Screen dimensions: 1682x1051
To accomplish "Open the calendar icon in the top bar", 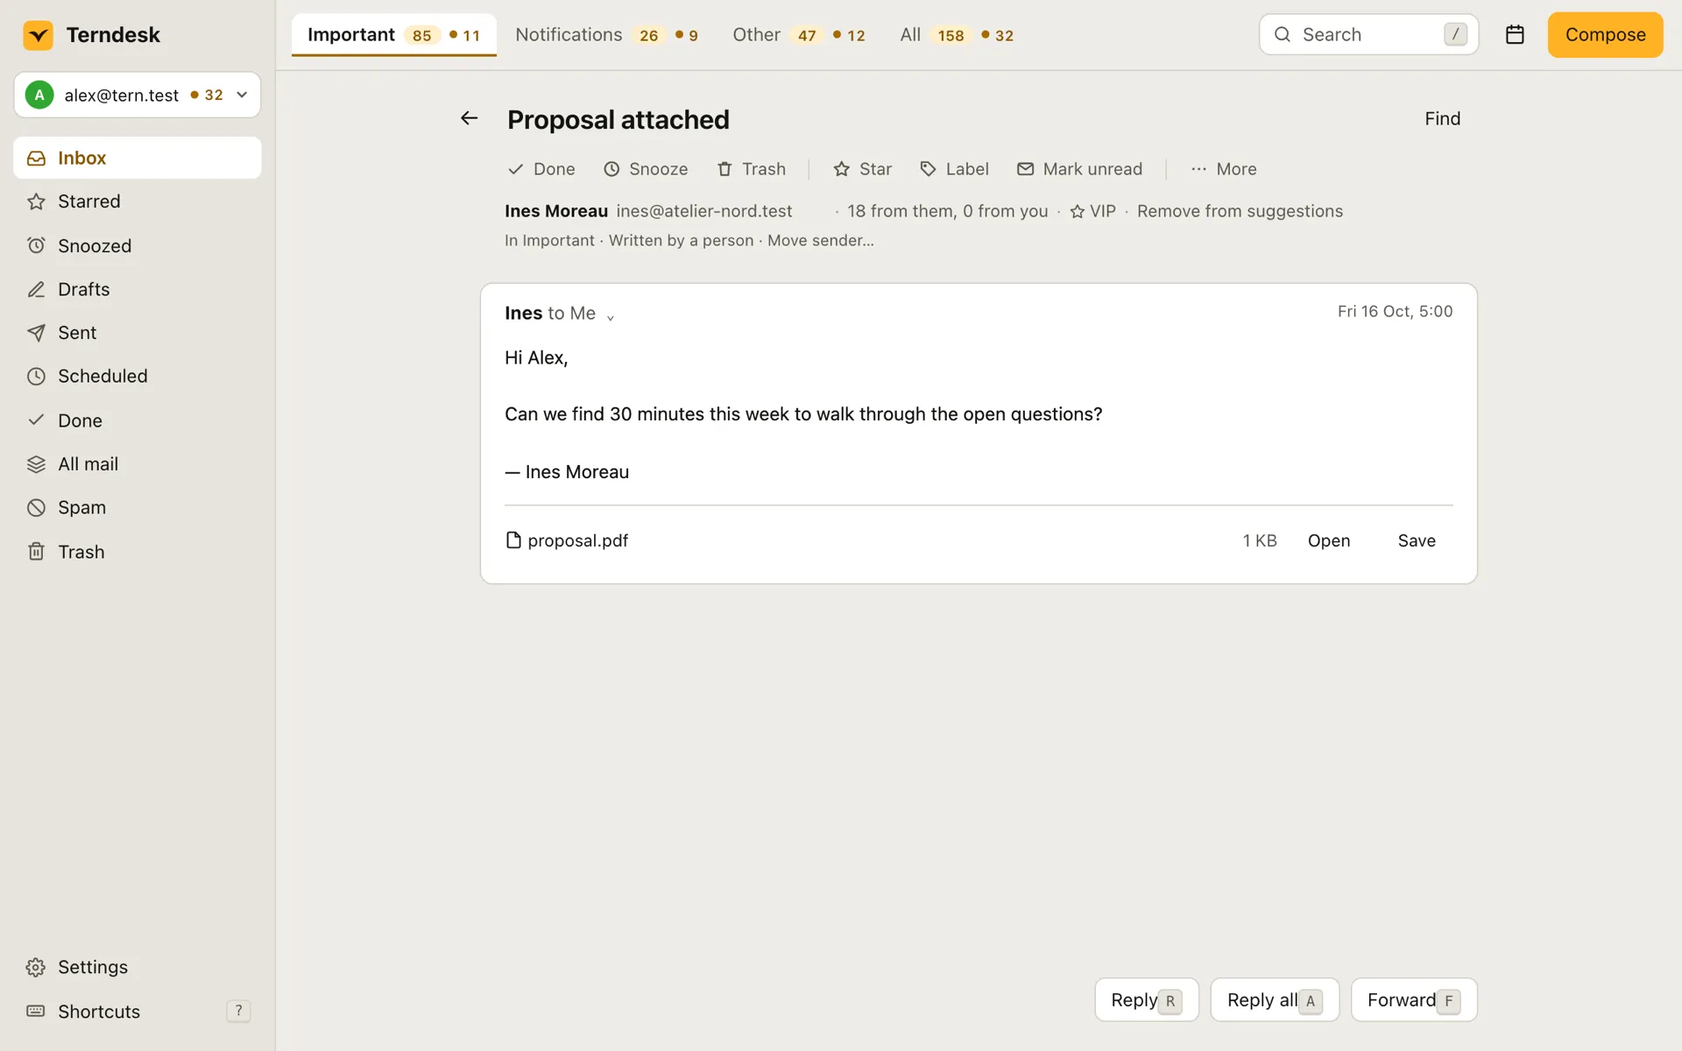I will (1515, 35).
